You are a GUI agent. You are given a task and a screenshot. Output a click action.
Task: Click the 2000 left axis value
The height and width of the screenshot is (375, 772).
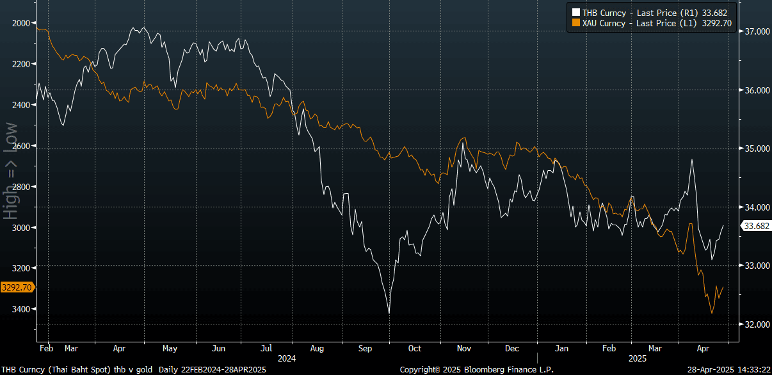21,23
